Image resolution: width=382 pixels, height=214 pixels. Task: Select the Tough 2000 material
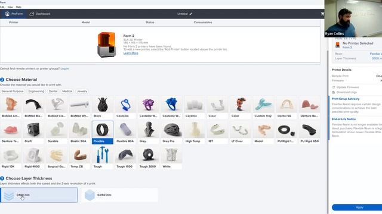click(x=149, y=158)
